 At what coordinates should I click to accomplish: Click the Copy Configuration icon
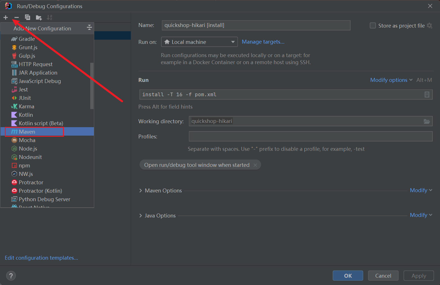tap(28, 17)
